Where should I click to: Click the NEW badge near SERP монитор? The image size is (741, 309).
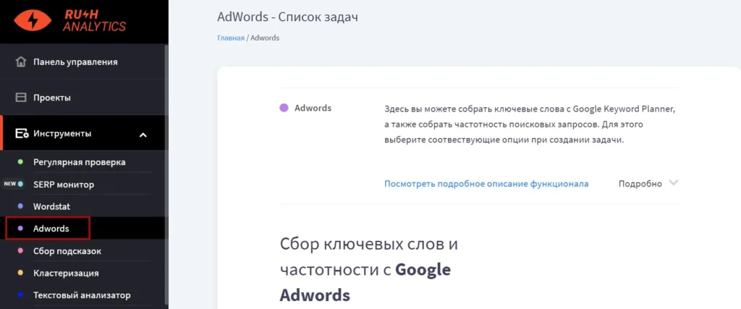[10, 184]
